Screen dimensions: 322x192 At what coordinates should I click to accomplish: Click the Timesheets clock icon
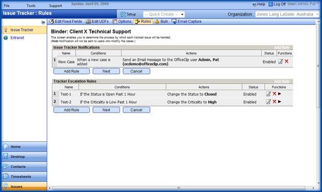point(6,176)
